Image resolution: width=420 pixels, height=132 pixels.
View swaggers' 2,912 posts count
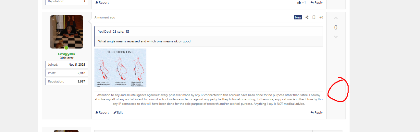[81, 73]
